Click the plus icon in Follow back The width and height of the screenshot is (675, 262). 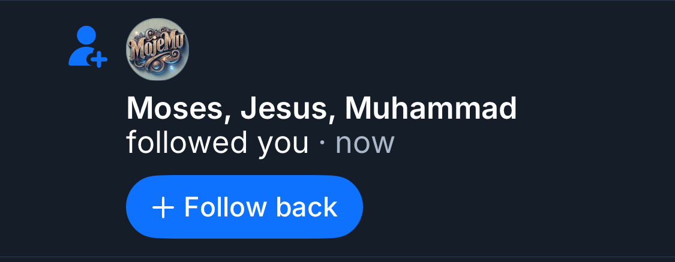(163, 207)
